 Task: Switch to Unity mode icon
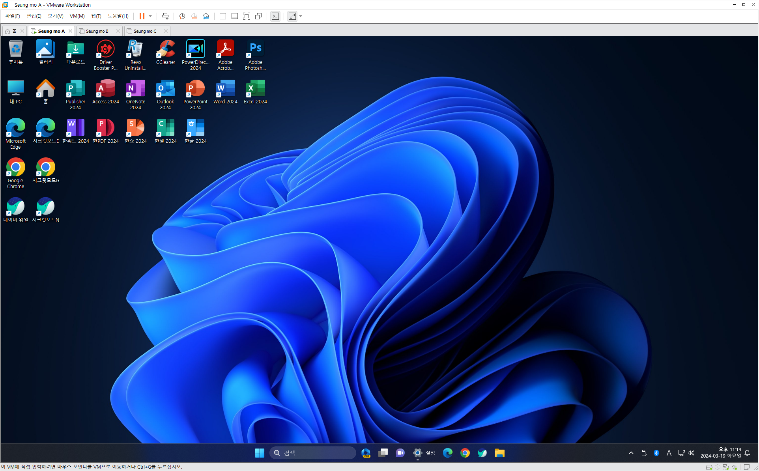258,16
